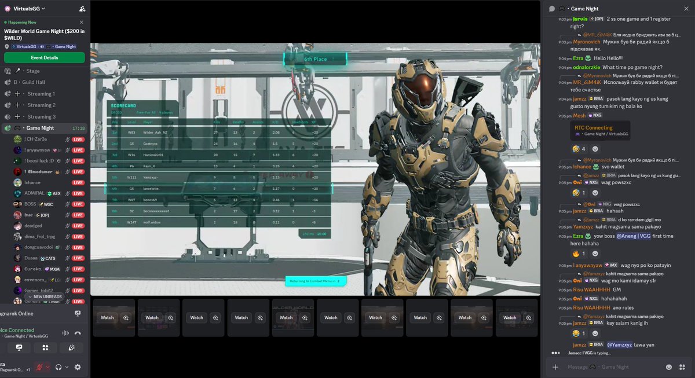
Task: Click the chat thread icon in Game Night header
Action: pyautogui.click(x=552, y=9)
